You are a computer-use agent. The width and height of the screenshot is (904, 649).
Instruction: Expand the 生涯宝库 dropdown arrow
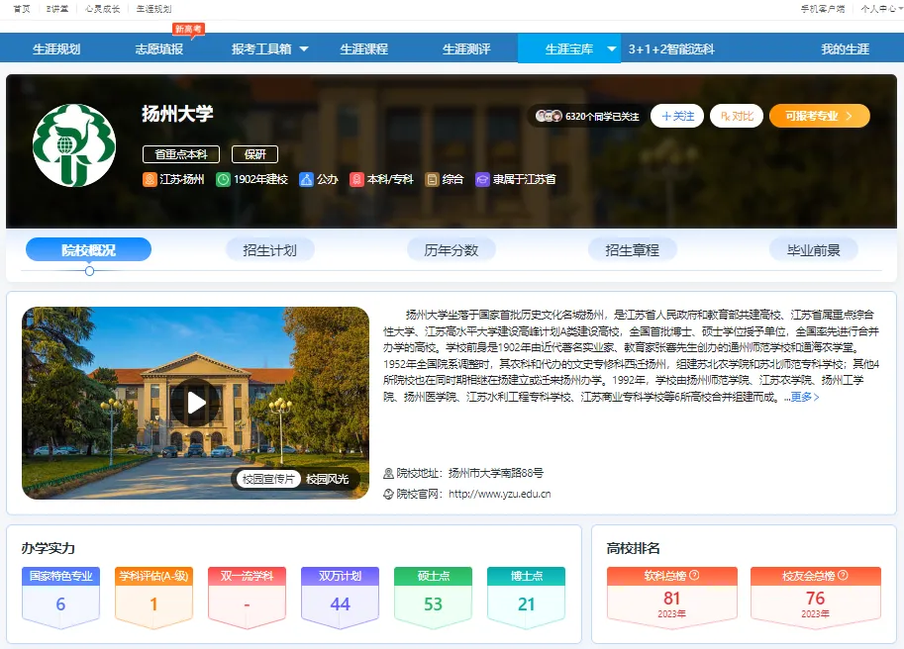(612, 48)
